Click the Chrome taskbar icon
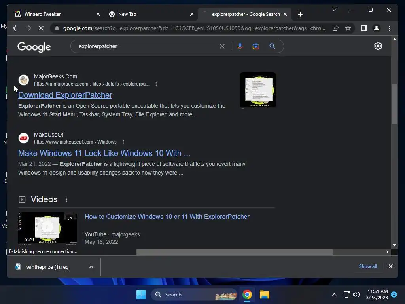The width and height of the screenshot is (405, 304). [x=247, y=294]
